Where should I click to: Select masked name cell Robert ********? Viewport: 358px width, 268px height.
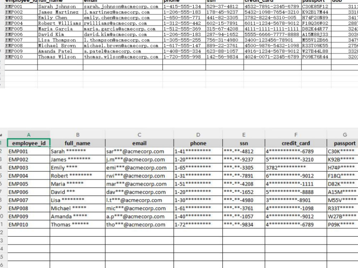(x=78, y=176)
